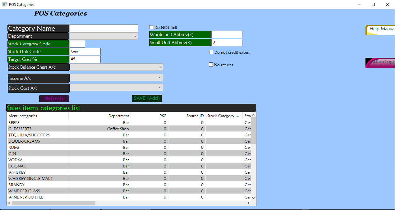Click the horizontal scrollbar left arrow
395x210 pixels.
pos(9,203)
